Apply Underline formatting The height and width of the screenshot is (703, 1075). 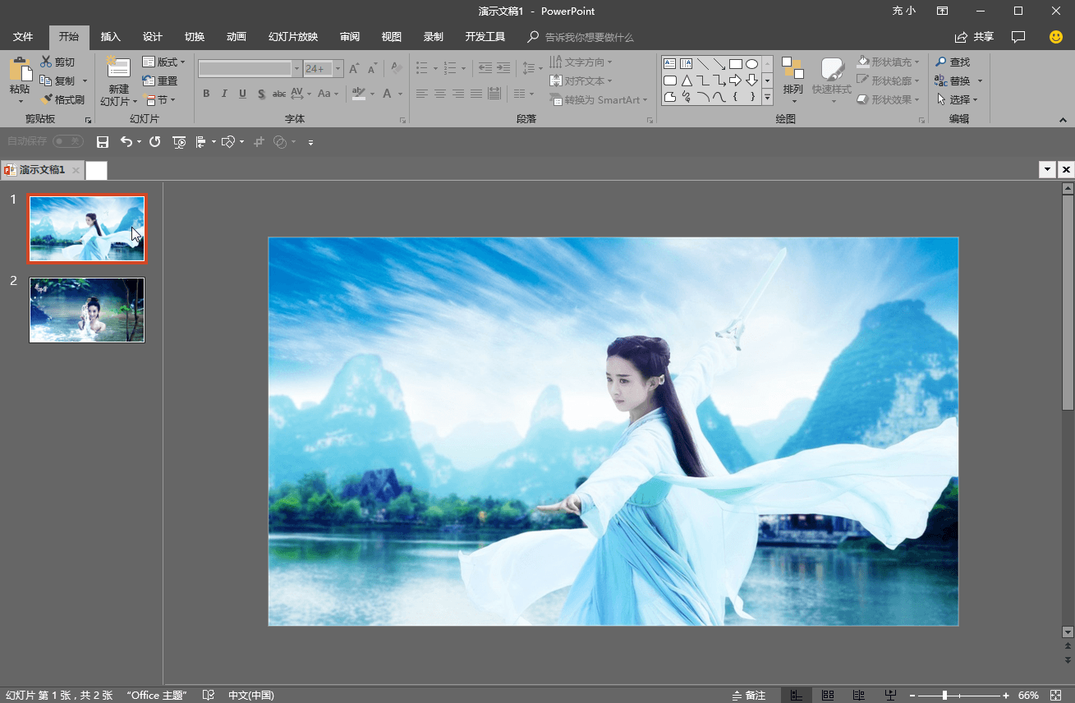click(x=242, y=94)
